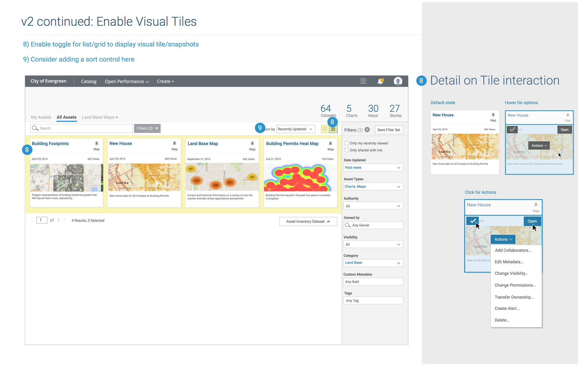Open the Authority dropdown

(373, 206)
